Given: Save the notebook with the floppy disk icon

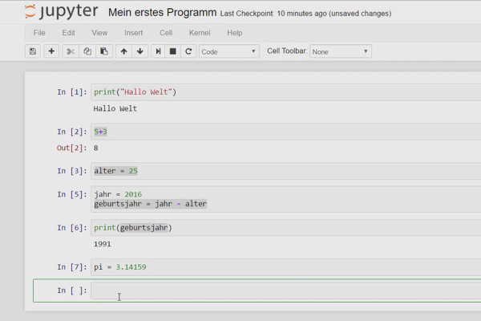Looking at the screenshot, I should coord(33,51).
